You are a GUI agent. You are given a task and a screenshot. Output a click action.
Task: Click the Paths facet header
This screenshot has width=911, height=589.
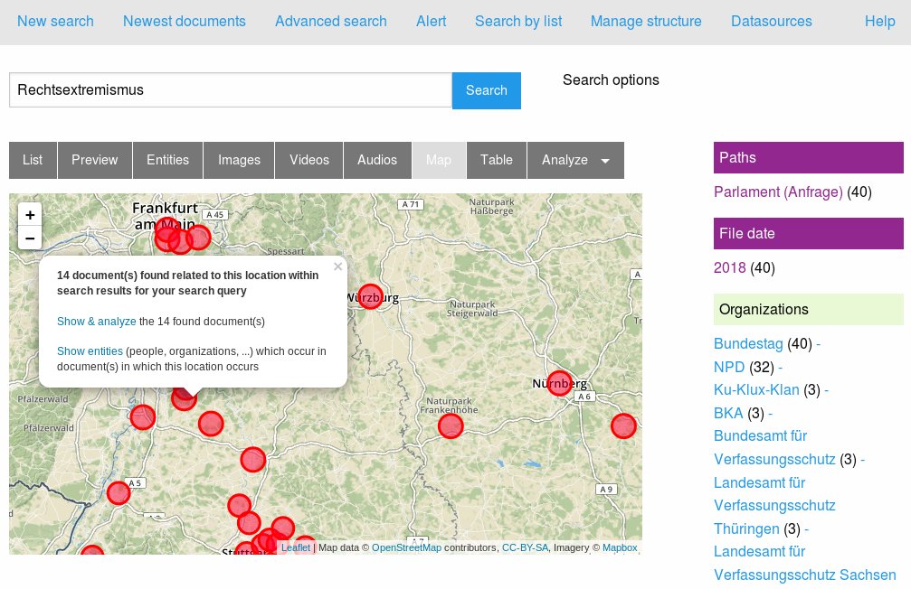point(808,158)
